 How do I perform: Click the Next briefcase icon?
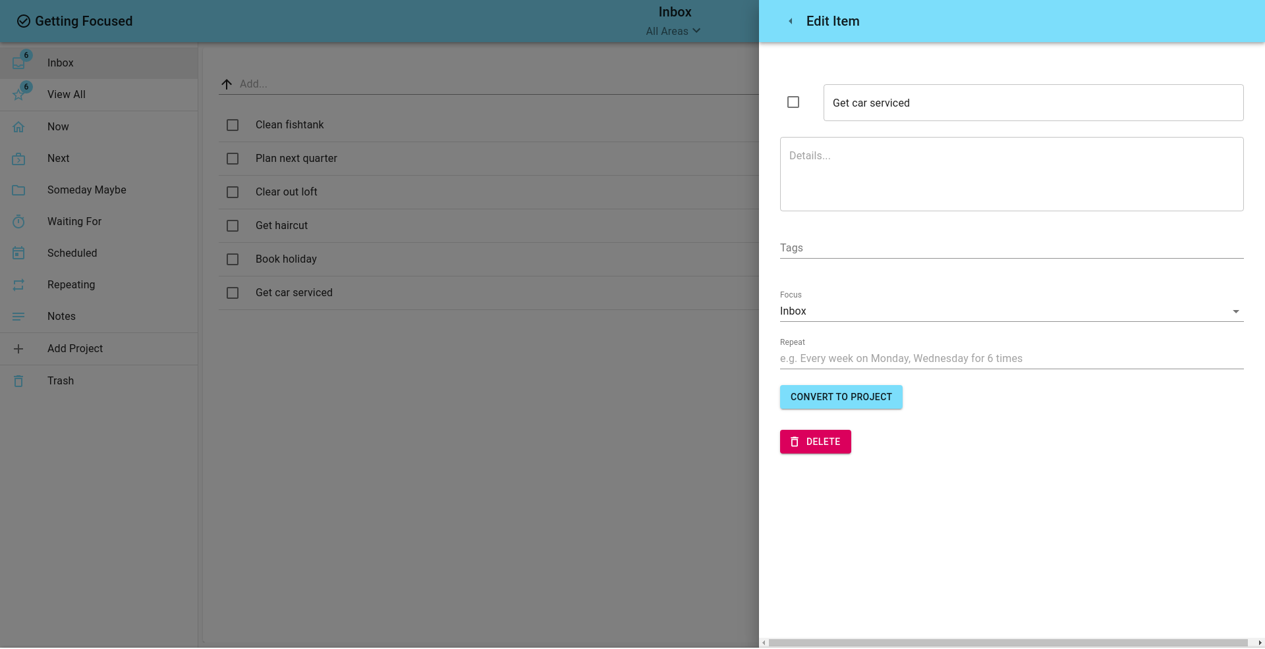click(x=18, y=159)
